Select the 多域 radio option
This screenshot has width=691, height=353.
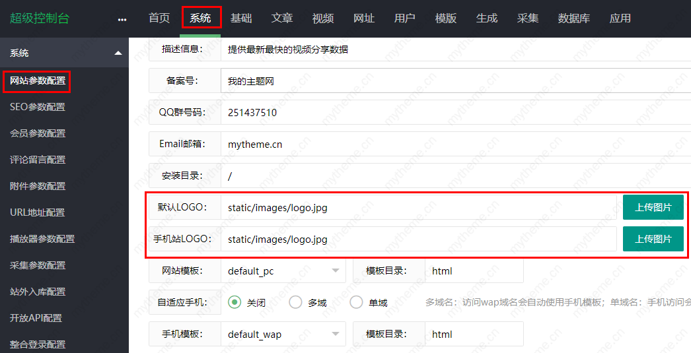pyautogui.click(x=295, y=302)
